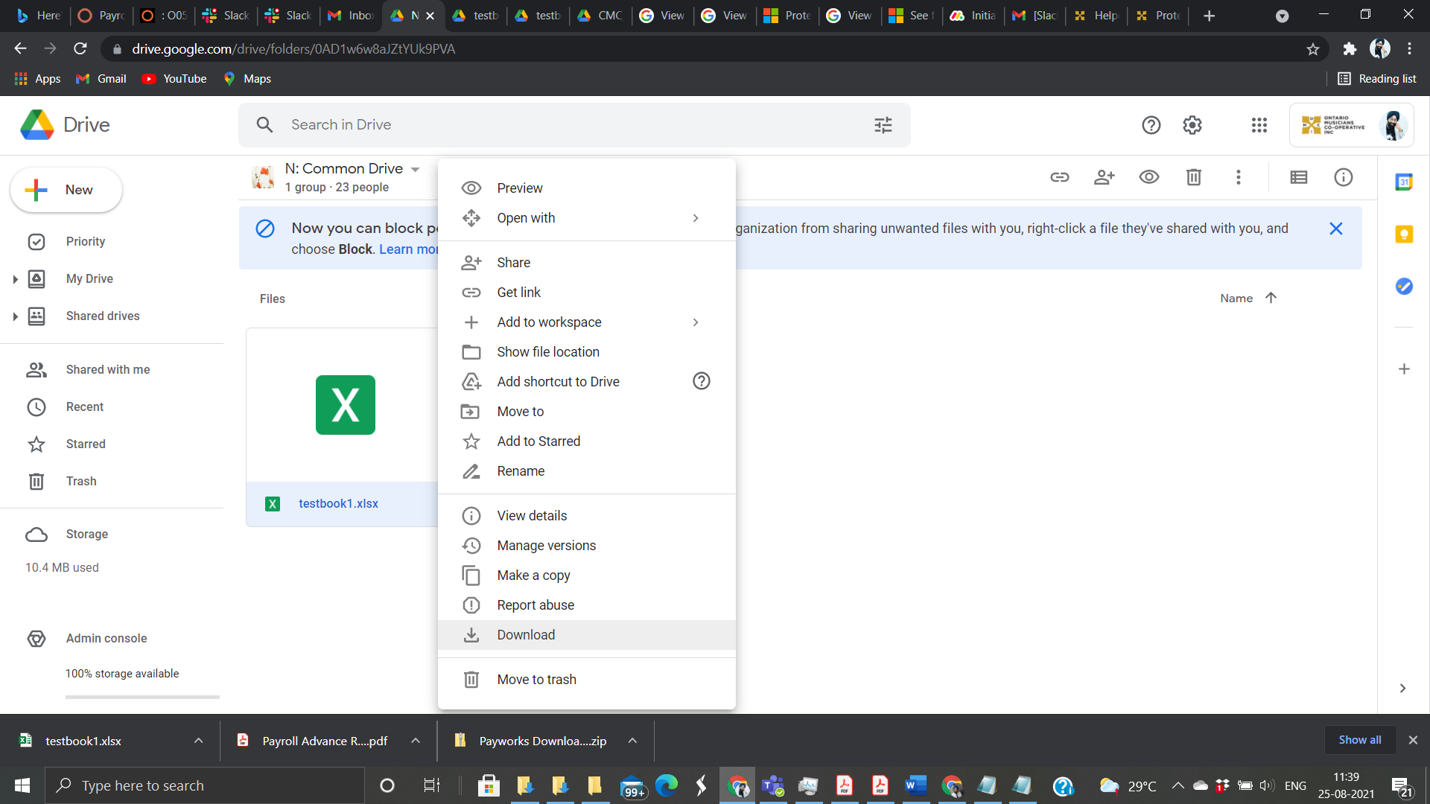Image resolution: width=1430 pixels, height=804 pixels.
Task: Choose Get link menu entry
Action: (x=587, y=293)
